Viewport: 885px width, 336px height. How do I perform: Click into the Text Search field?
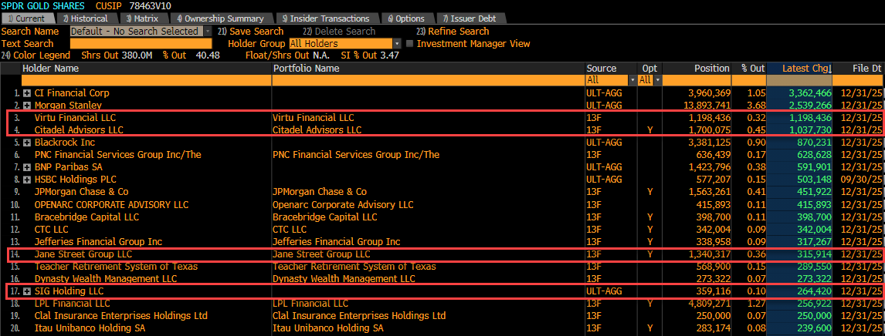pos(141,43)
